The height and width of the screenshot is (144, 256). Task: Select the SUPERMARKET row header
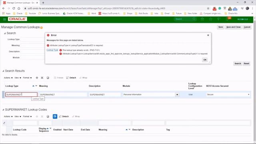coord(3,94)
